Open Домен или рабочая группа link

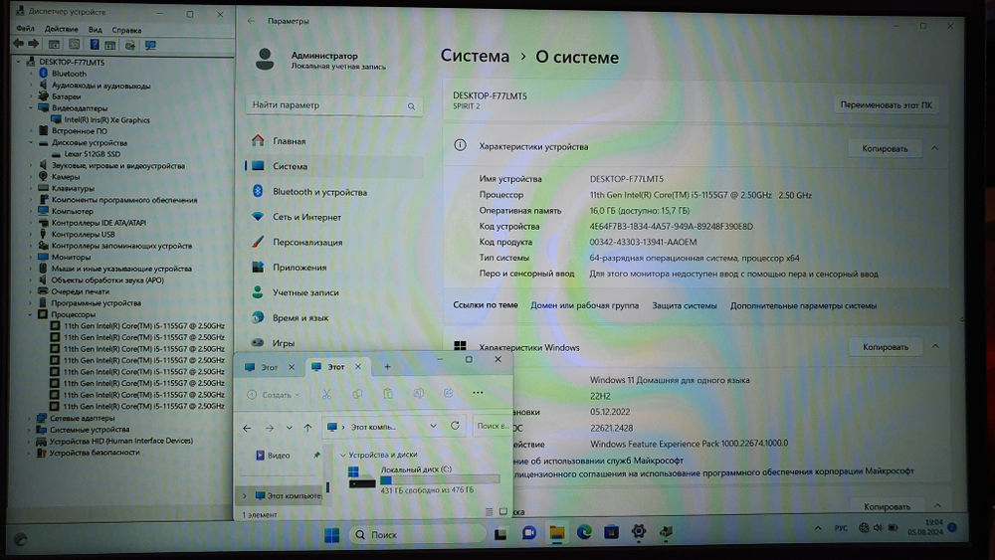tap(584, 305)
